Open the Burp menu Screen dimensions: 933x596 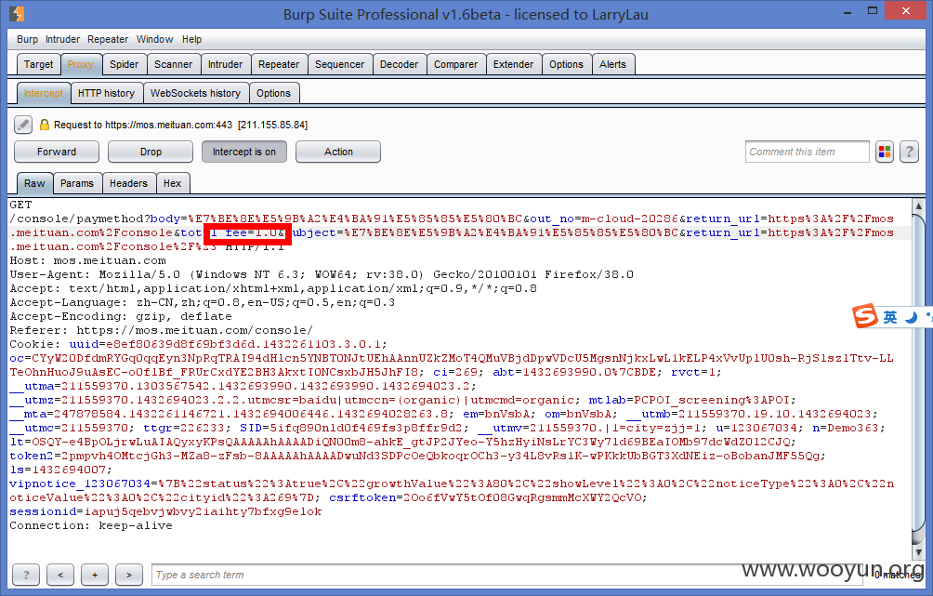point(27,39)
